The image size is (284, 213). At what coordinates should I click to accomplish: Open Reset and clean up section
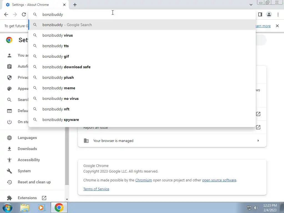34,182
